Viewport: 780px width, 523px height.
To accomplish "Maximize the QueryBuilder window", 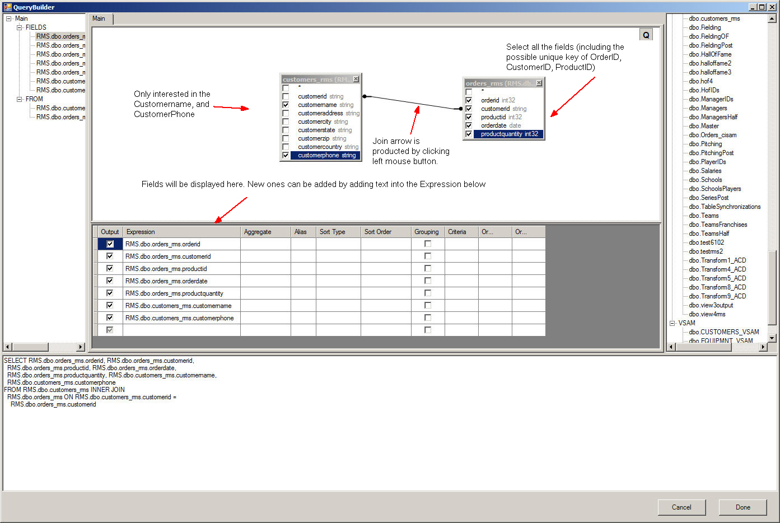I will [x=762, y=7].
